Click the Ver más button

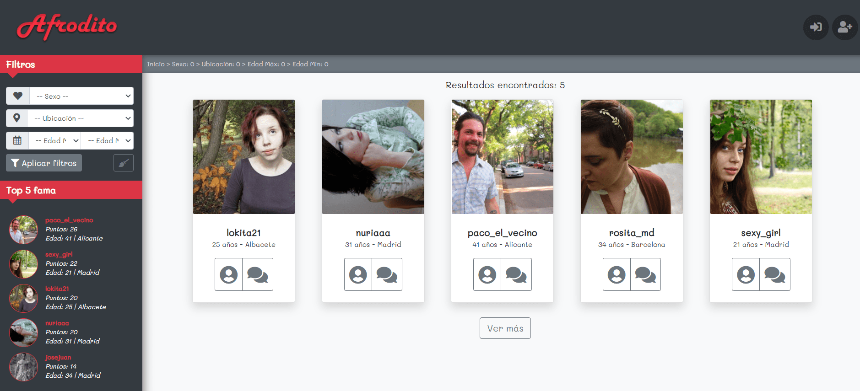click(505, 328)
